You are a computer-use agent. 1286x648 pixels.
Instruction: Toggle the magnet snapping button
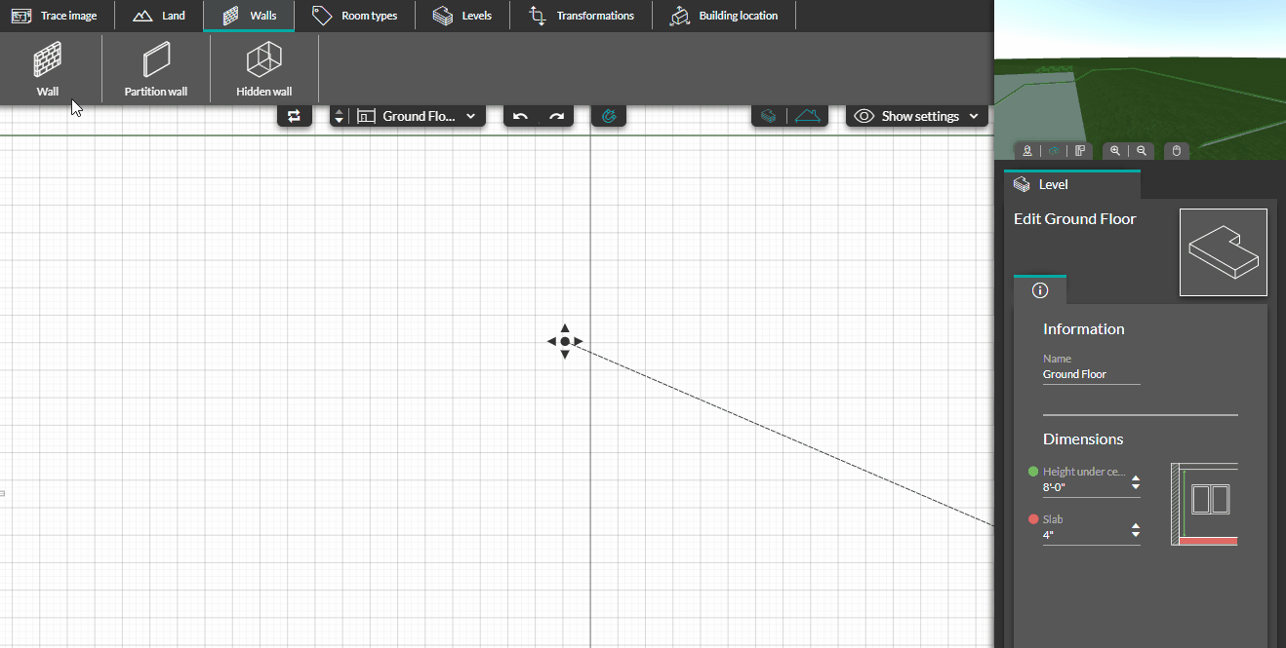609,116
